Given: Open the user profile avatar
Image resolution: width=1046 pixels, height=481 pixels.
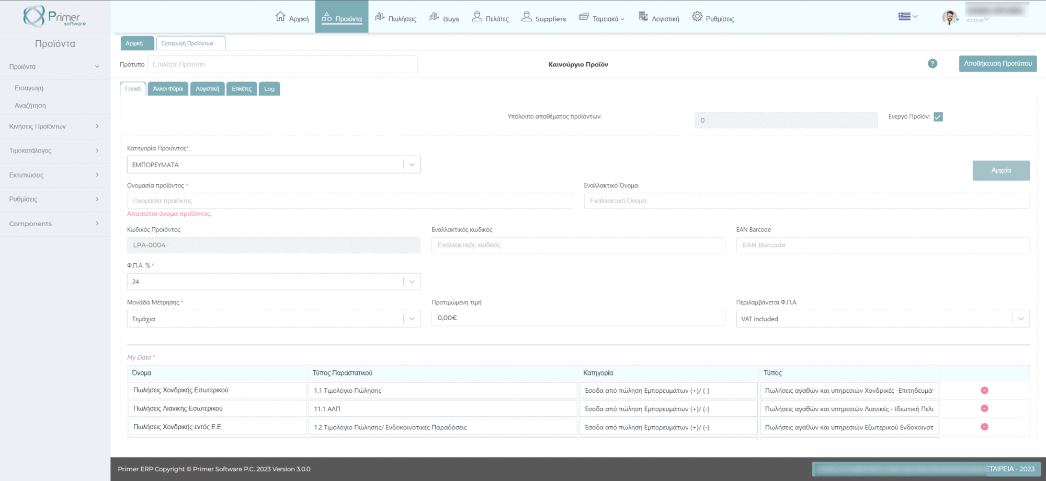Looking at the screenshot, I should click(949, 17).
